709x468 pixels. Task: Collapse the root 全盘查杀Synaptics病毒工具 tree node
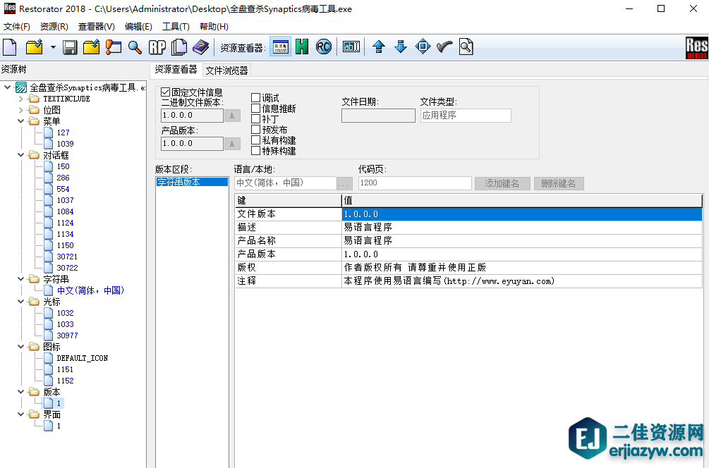tap(7, 87)
